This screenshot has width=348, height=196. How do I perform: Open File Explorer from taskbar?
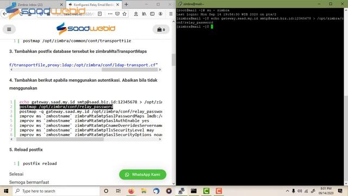pos(144,191)
